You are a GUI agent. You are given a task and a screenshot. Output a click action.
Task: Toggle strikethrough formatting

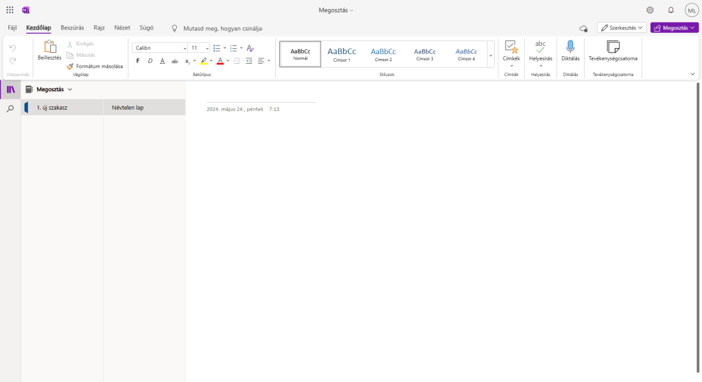174,61
